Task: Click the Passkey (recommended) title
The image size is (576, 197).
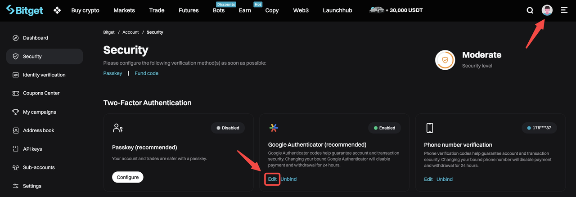Action: [144, 148]
